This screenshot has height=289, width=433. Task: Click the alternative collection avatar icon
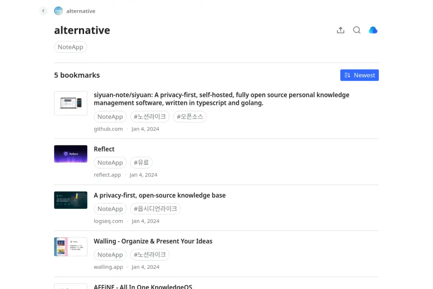click(x=58, y=11)
